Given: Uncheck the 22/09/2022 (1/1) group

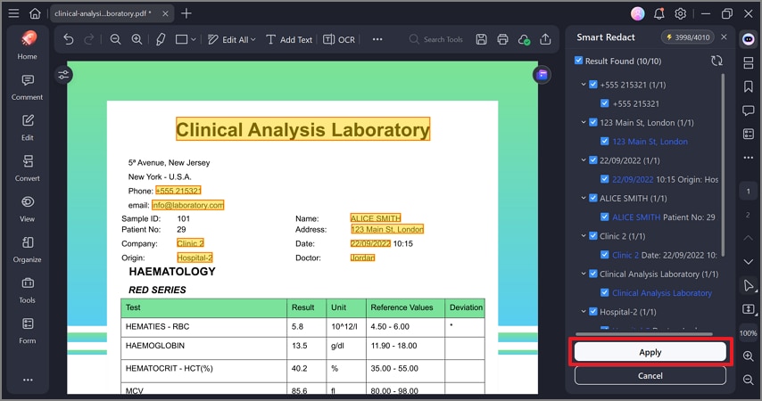Looking at the screenshot, I should click(592, 160).
